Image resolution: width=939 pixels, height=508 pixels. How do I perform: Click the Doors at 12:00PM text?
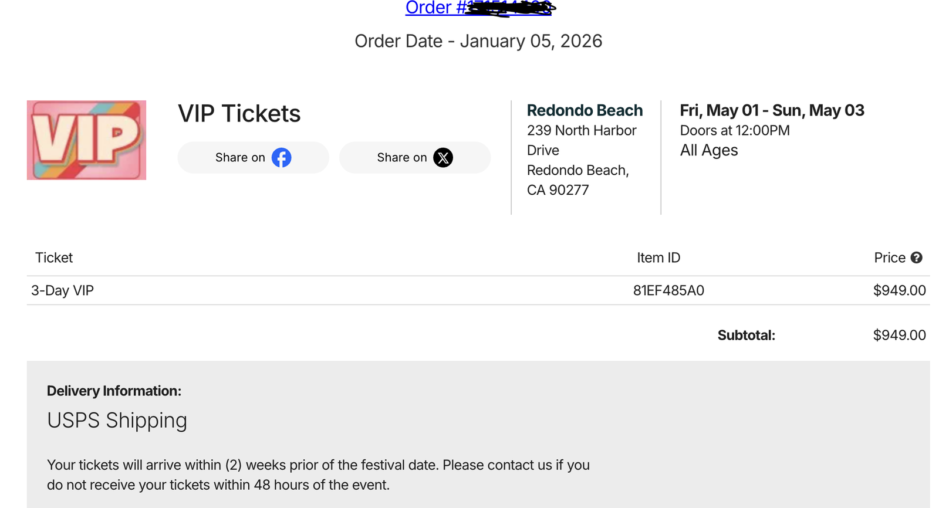[x=734, y=130]
